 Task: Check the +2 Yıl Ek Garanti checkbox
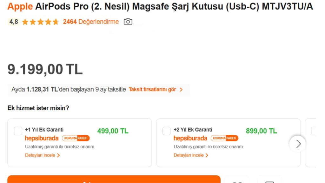(167, 131)
